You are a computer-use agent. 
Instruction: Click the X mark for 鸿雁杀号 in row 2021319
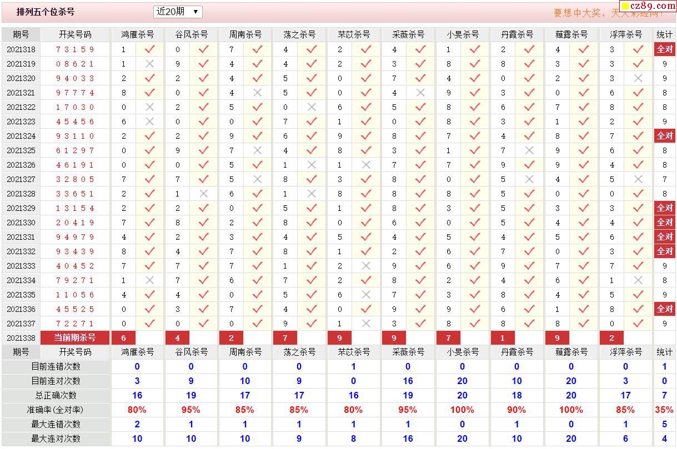[149, 64]
